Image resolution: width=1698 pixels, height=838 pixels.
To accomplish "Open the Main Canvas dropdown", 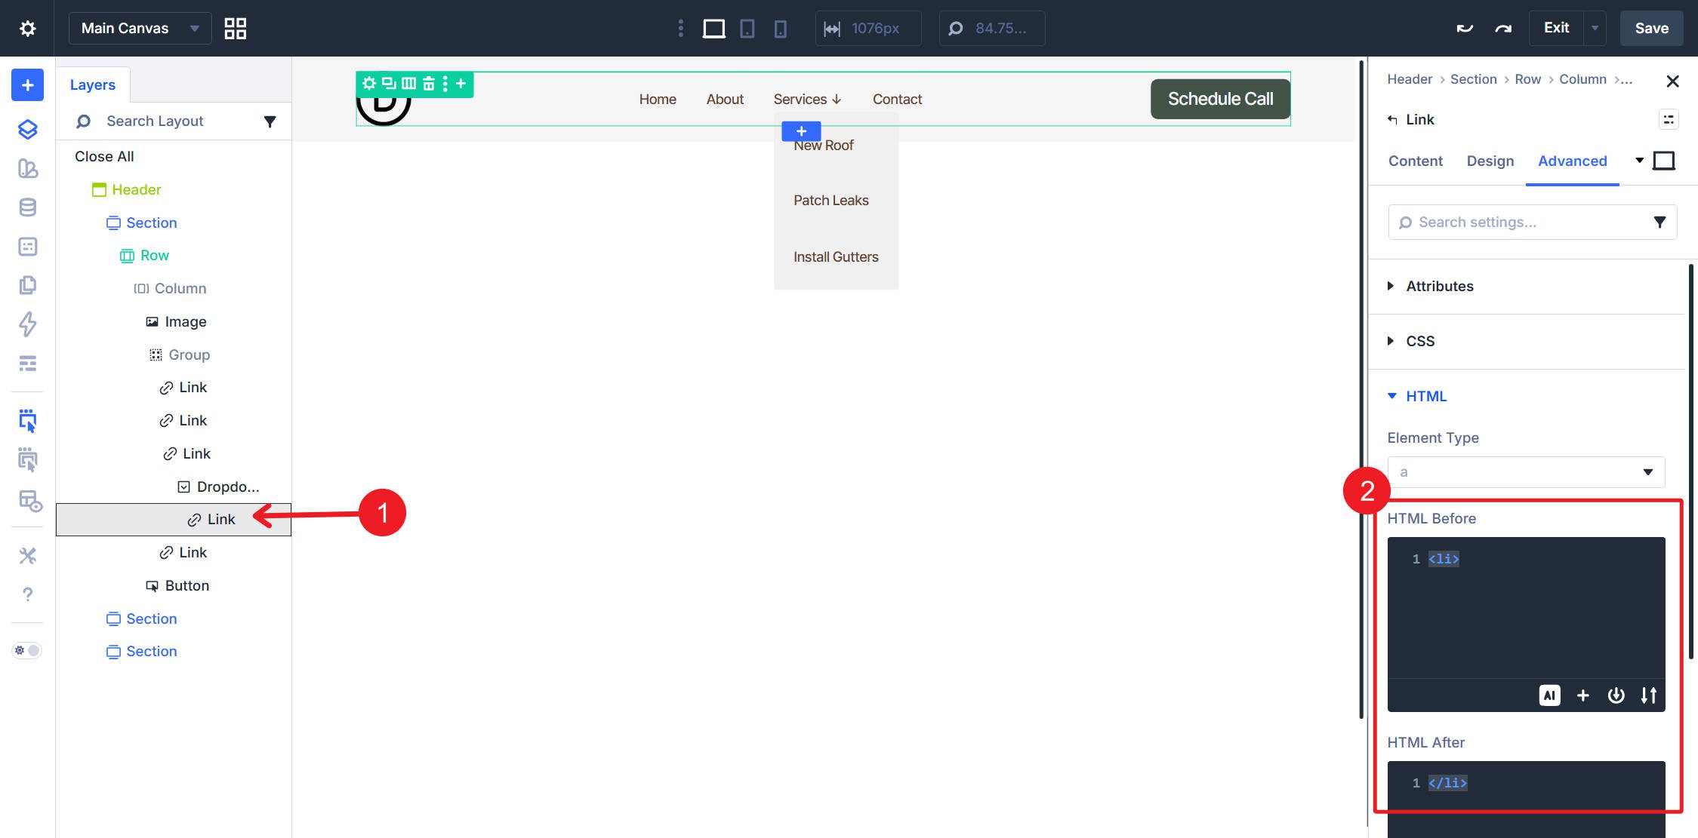I will [139, 28].
